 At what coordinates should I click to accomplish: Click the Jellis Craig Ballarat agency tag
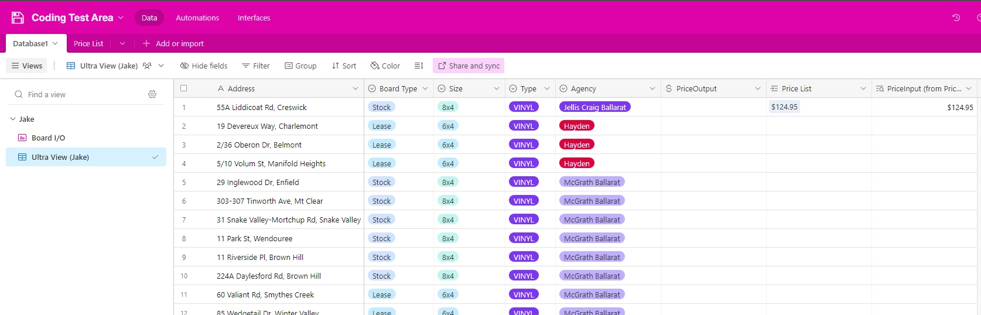coord(595,107)
